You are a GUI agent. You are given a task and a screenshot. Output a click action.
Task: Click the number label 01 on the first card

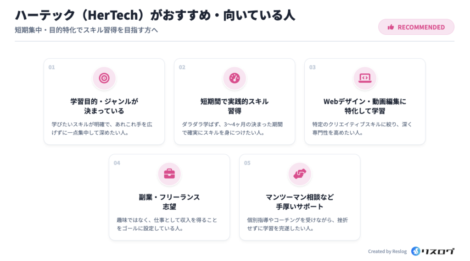(52, 67)
